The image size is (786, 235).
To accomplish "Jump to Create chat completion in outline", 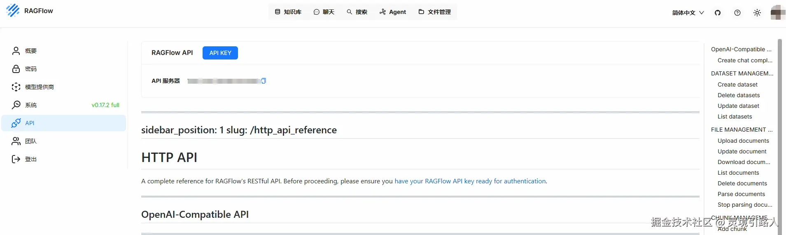I will point(745,60).
